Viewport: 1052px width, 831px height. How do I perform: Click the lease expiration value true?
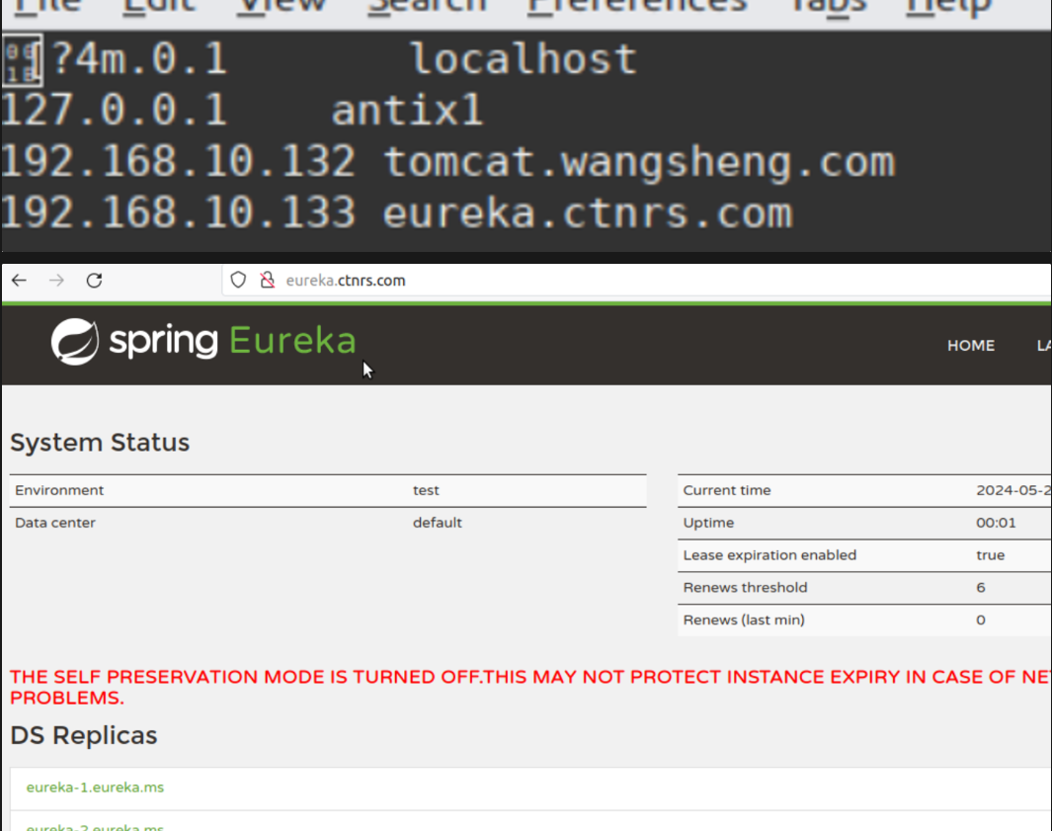(991, 555)
